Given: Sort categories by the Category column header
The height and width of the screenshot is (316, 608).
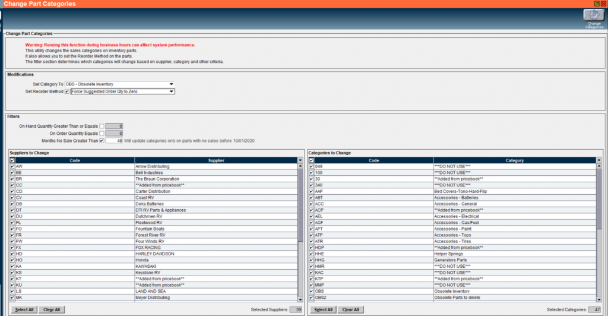Looking at the screenshot, I should pyautogui.click(x=514, y=160).
